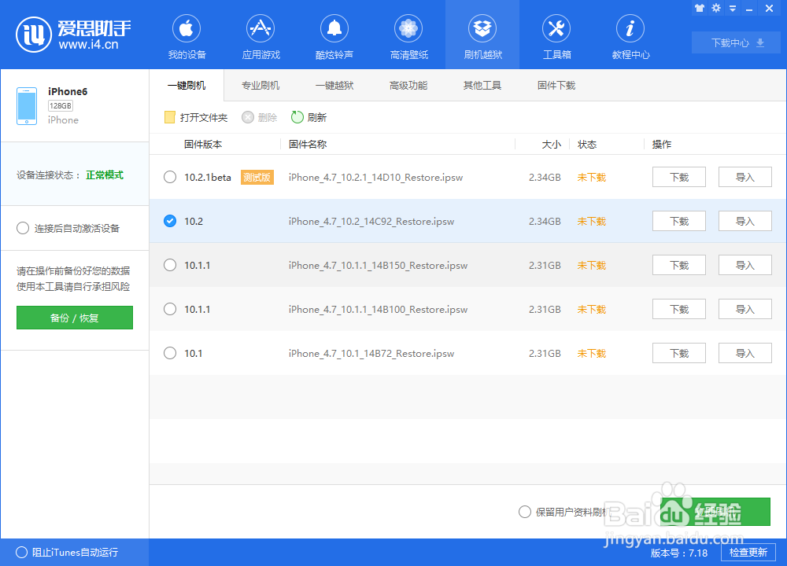Viewport: 787px width, 566px height.
Task: Toggle 保留用户资料刷机 option
Action: coord(525,512)
